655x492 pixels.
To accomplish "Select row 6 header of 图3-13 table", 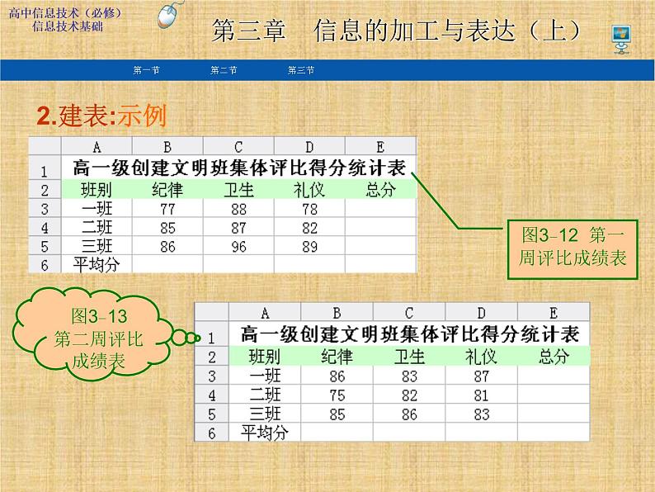I will 212,433.
